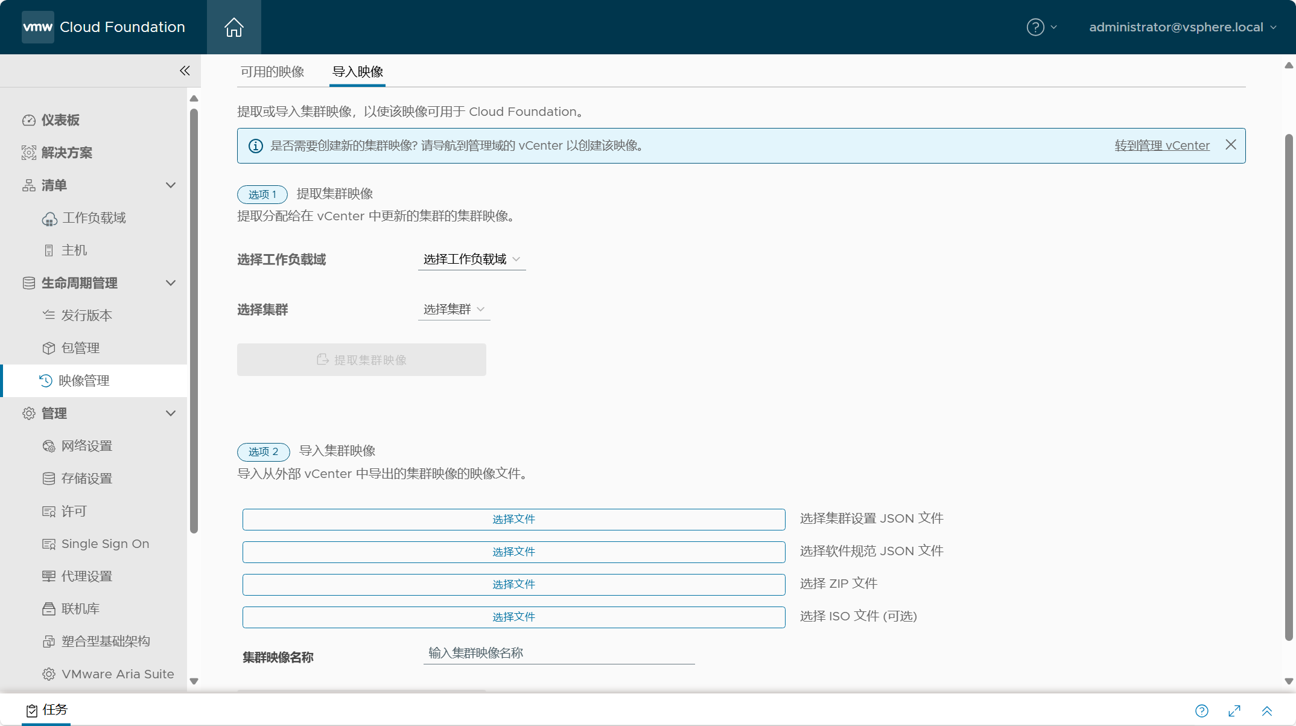The width and height of the screenshot is (1296, 726).
Task: Click the 存储设置 storage settings icon
Action: (x=48, y=479)
